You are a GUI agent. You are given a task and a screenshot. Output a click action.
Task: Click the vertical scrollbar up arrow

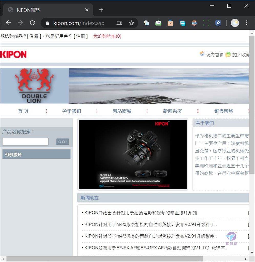[x=252, y=33]
